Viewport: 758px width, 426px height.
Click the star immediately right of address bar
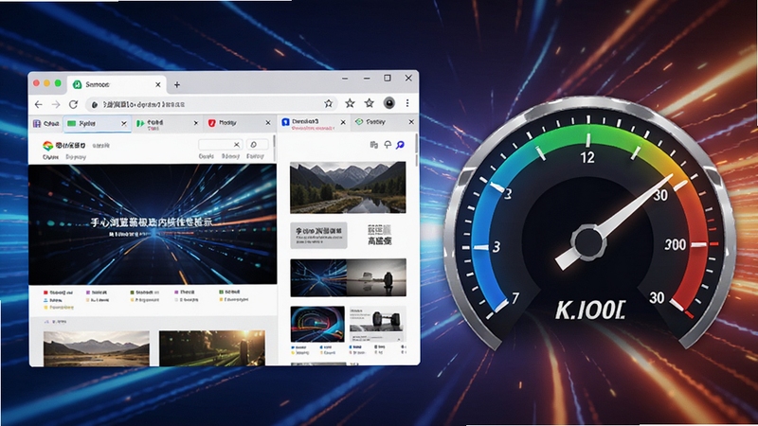(x=350, y=103)
